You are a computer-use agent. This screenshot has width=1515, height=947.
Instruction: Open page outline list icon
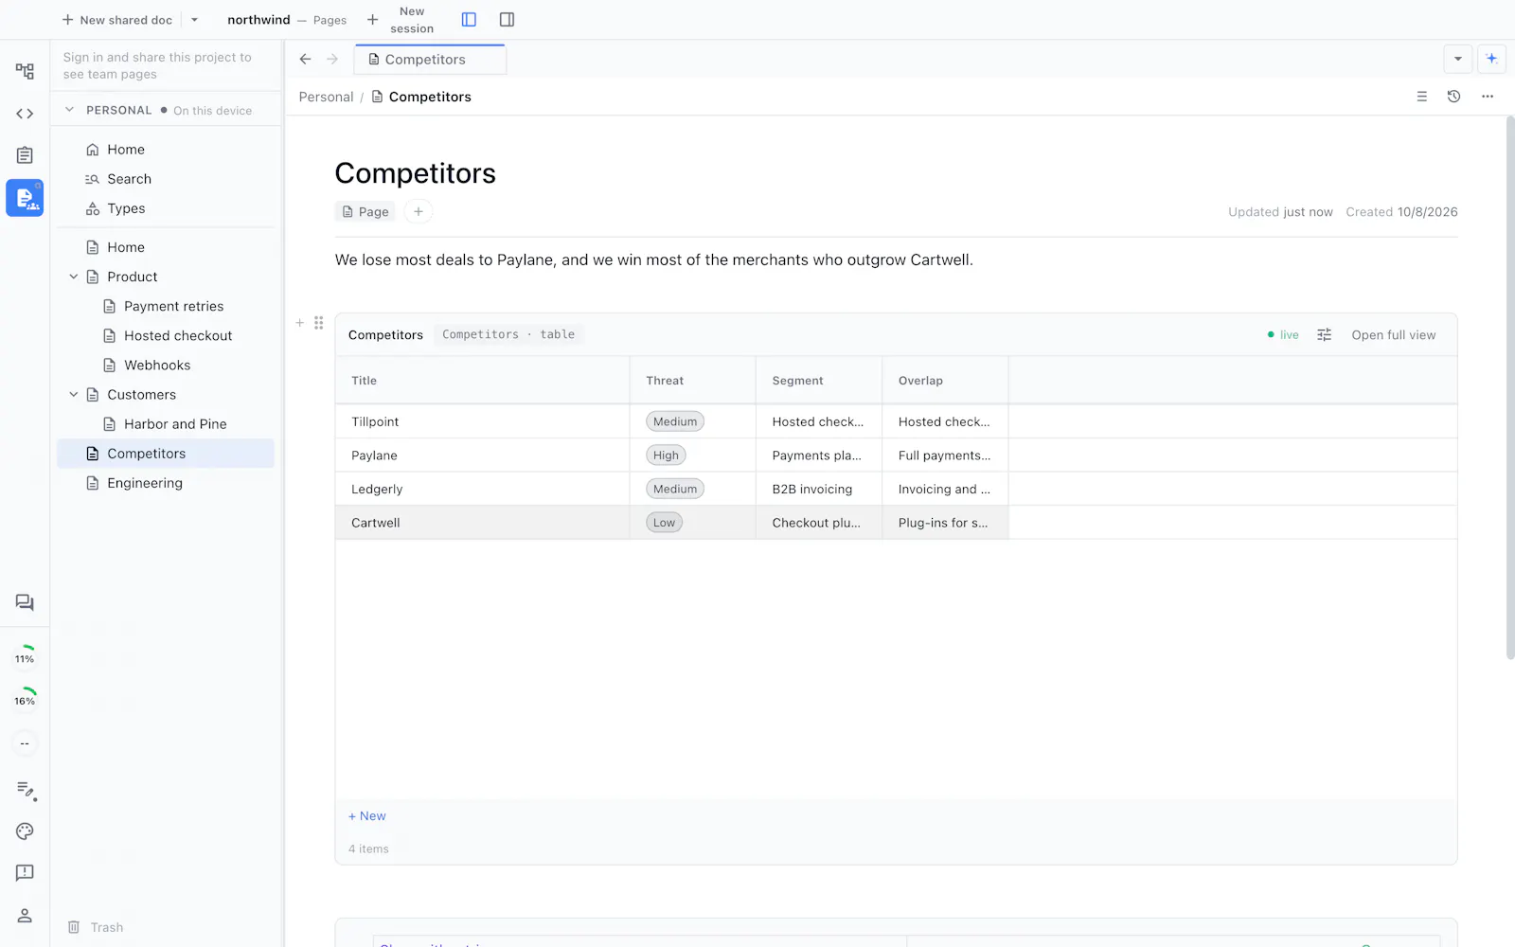(1421, 97)
